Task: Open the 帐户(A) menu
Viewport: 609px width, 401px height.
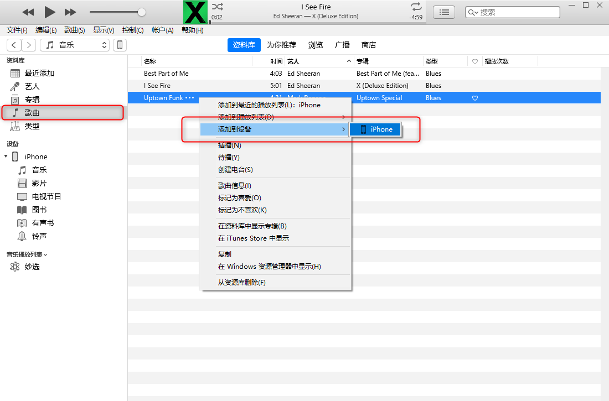Action: 162,30
